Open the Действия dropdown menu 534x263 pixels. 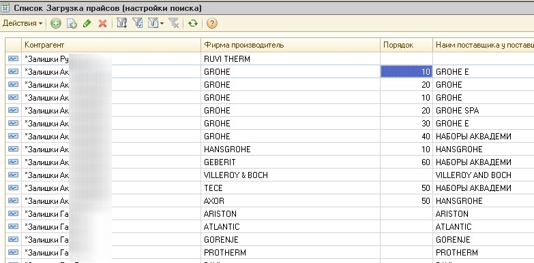[23, 23]
